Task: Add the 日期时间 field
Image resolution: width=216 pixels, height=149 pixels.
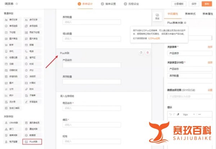Action: 12,70
